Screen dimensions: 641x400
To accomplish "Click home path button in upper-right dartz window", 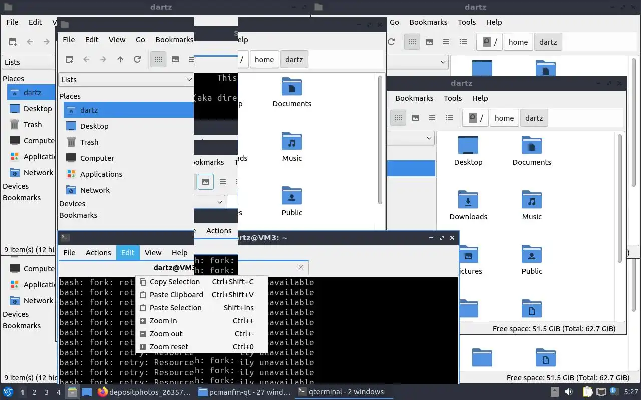I will 518,42.
